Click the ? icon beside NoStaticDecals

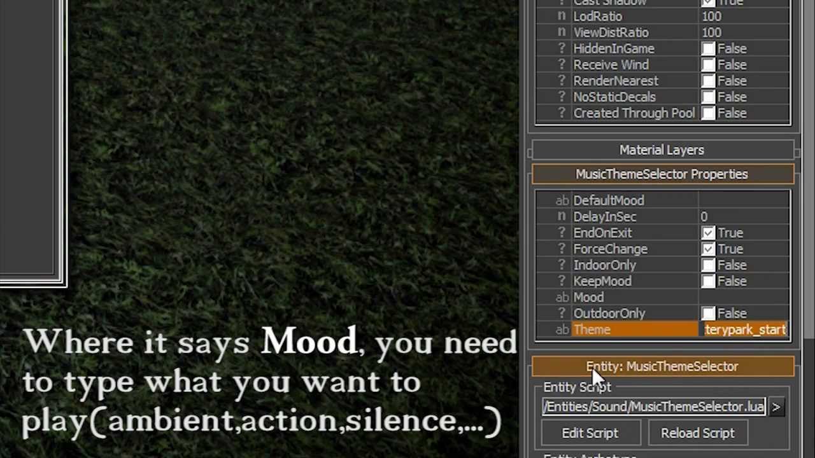pyautogui.click(x=562, y=97)
